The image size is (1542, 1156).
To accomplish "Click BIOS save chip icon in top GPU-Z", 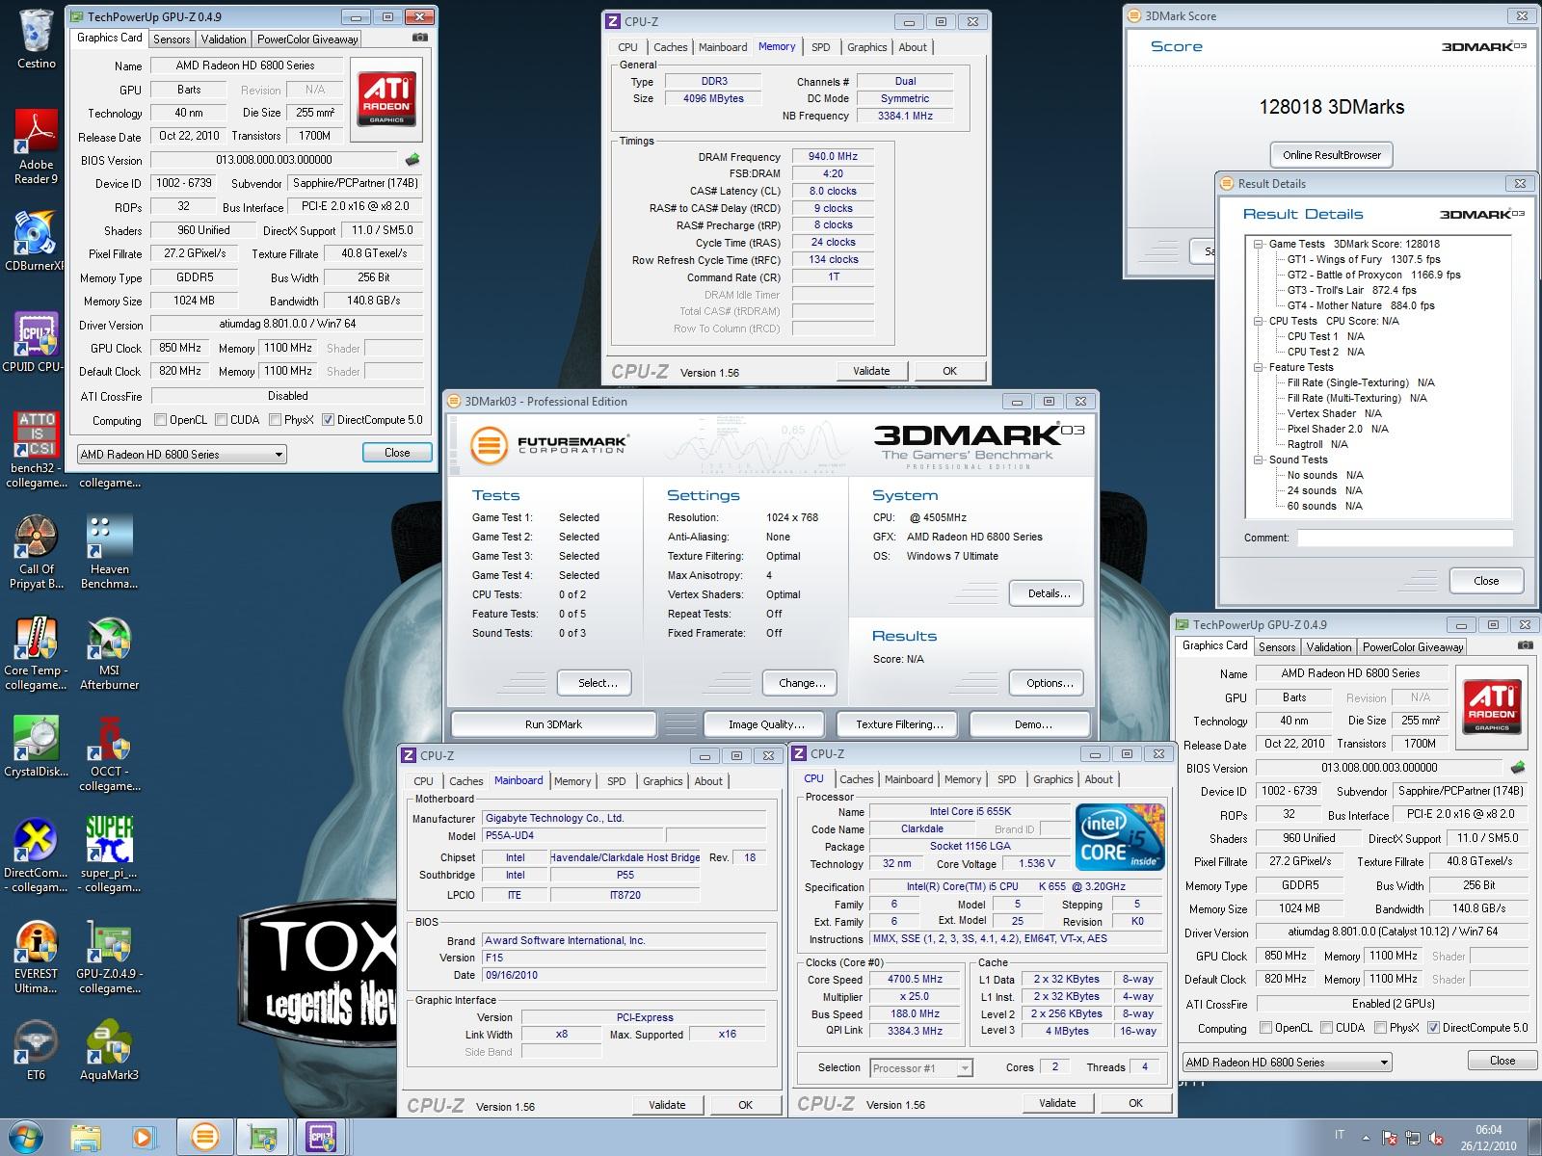I will [x=412, y=160].
